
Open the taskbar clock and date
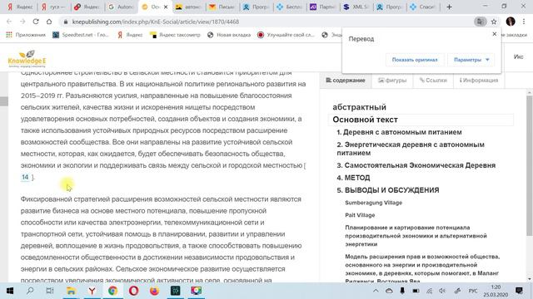pos(496,291)
